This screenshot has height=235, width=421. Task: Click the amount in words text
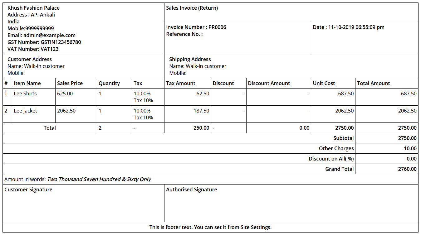click(99, 179)
